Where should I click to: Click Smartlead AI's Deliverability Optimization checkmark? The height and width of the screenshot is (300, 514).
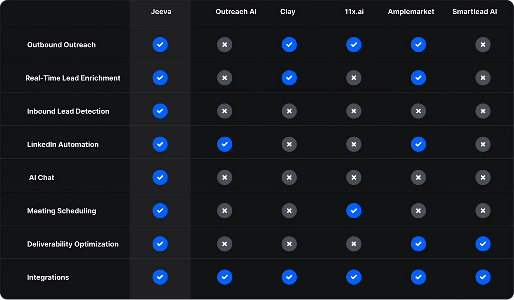tap(483, 244)
